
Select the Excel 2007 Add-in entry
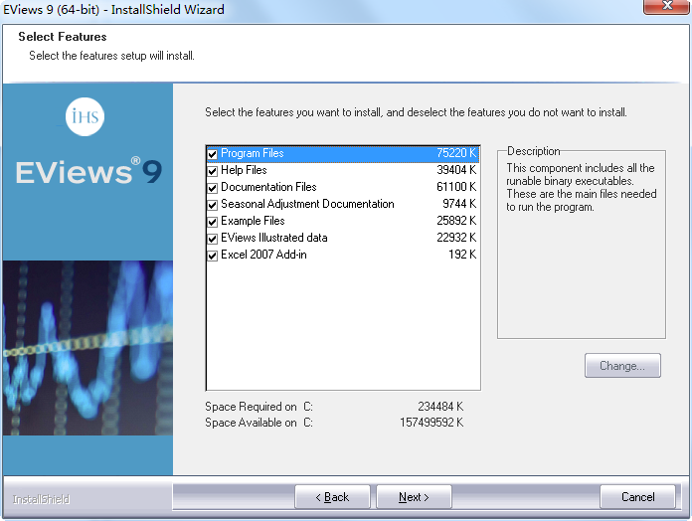pyautogui.click(x=263, y=256)
